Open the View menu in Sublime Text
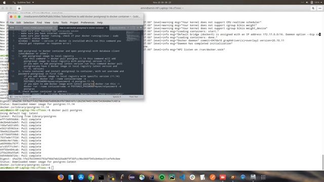Screen dimensions: 324x182 point(47,22)
